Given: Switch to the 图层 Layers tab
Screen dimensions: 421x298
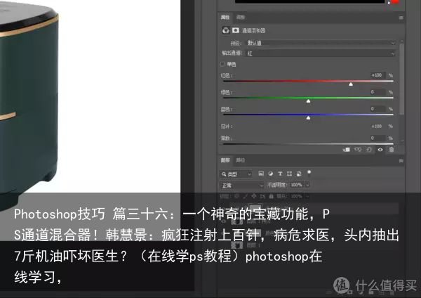Looking at the screenshot, I should tap(225, 160).
